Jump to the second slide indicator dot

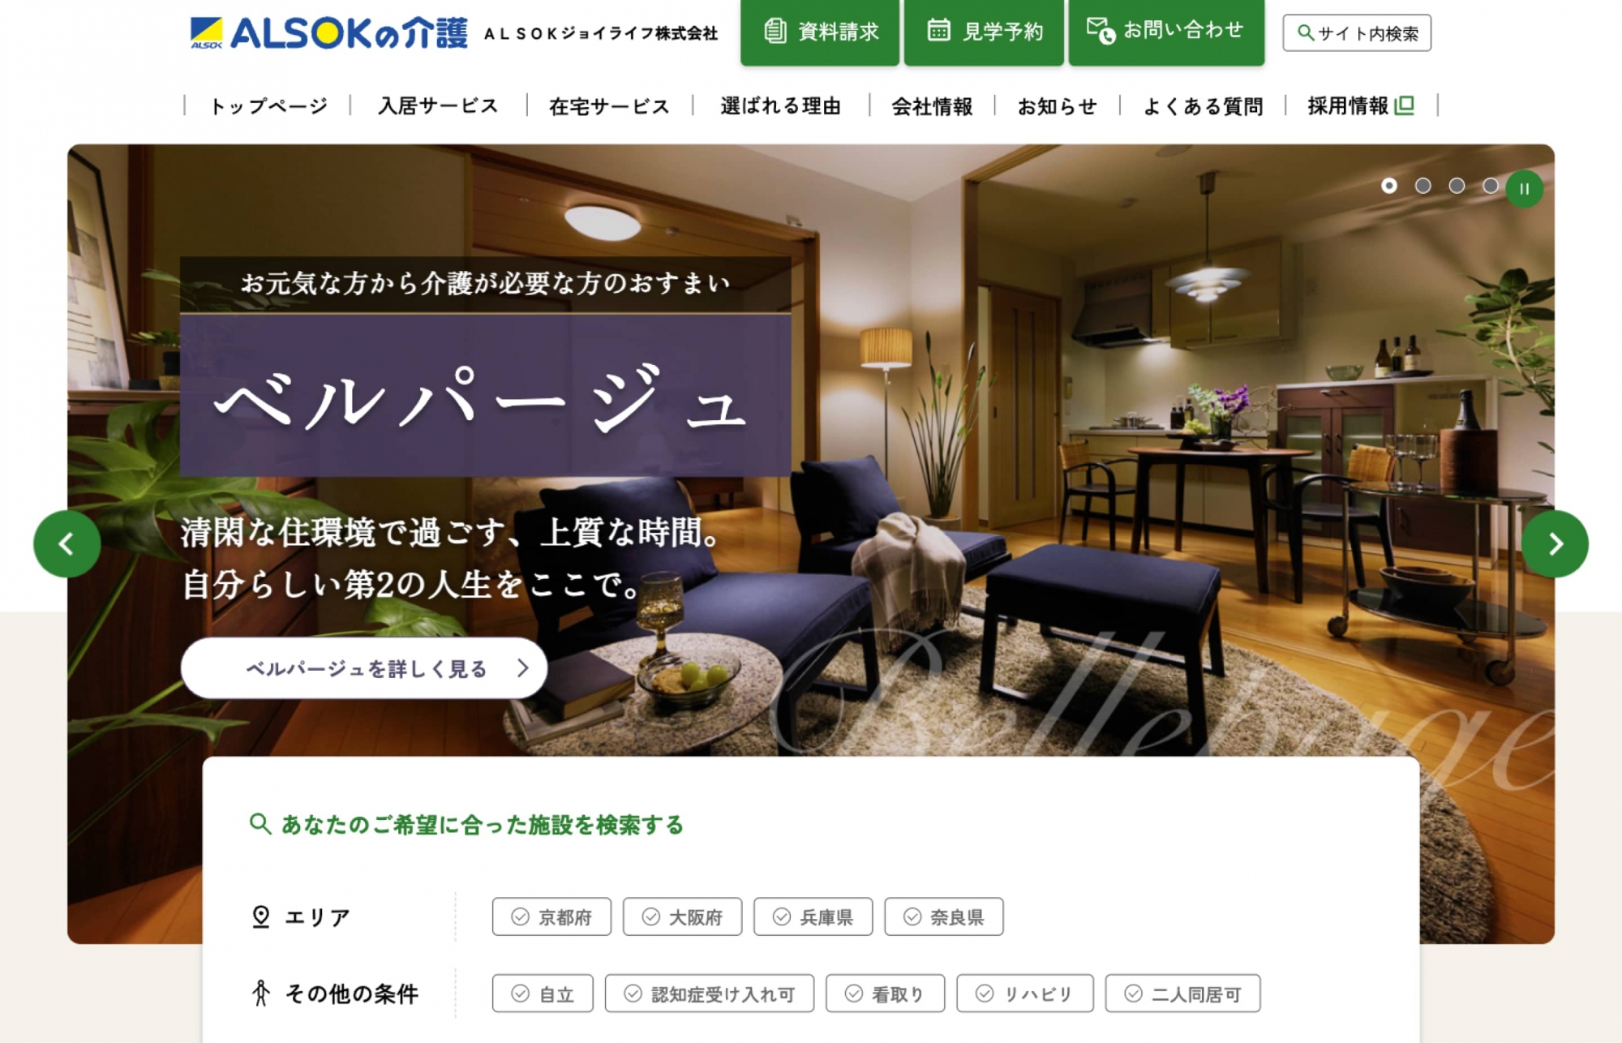pos(1422,186)
